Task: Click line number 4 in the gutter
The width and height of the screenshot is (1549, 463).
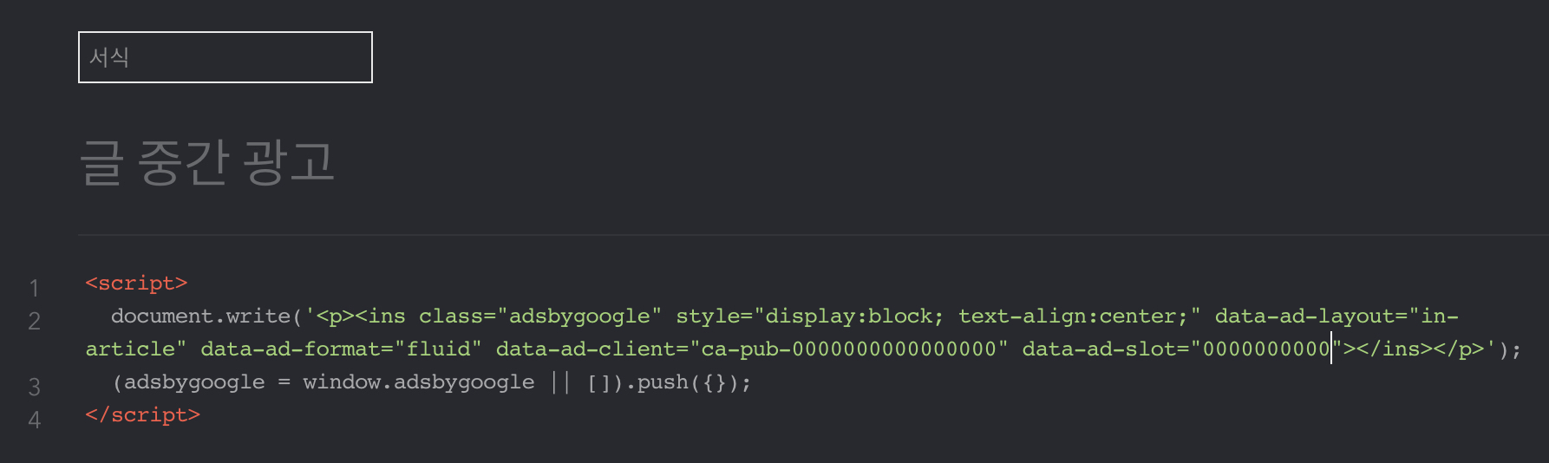Action: 34,420
